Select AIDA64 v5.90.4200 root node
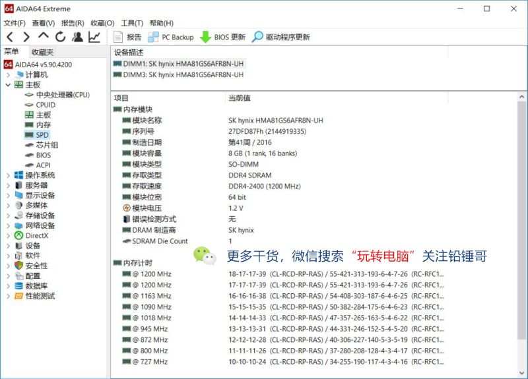The height and width of the screenshot is (379, 528). [38, 65]
